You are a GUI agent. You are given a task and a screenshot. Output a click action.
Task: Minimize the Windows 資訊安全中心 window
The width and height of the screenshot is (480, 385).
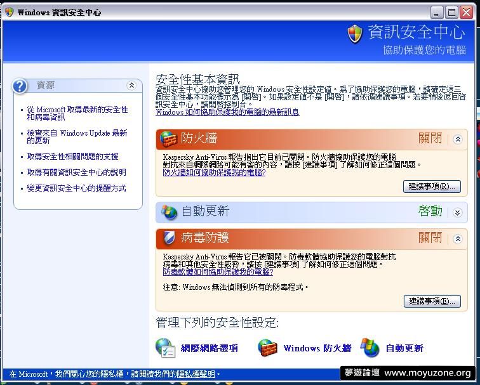(x=437, y=13)
